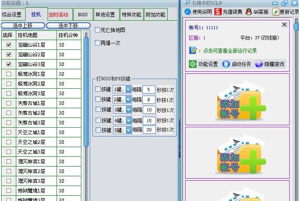Click the 5键 interval field showing 20

point(149,130)
